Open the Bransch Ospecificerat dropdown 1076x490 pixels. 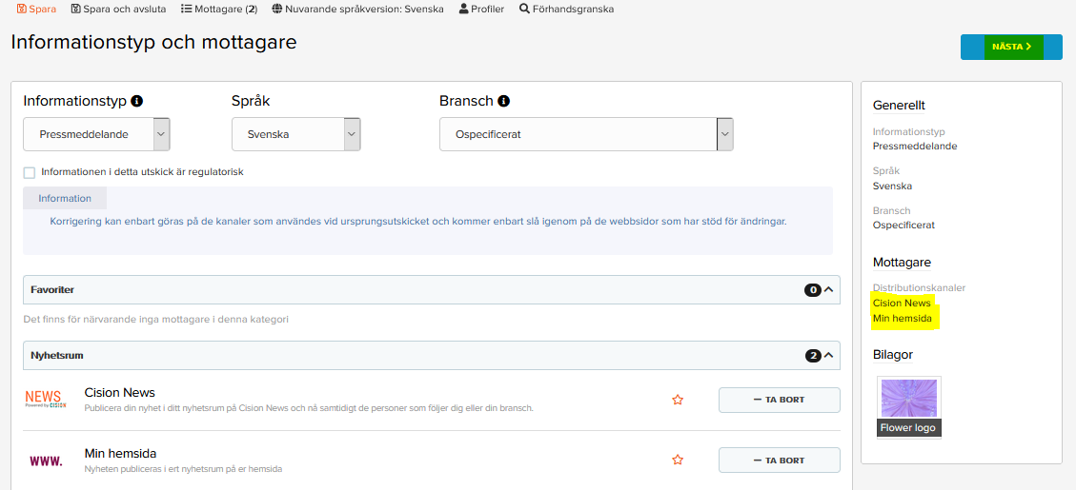pyautogui.click(x=587, y=134)
